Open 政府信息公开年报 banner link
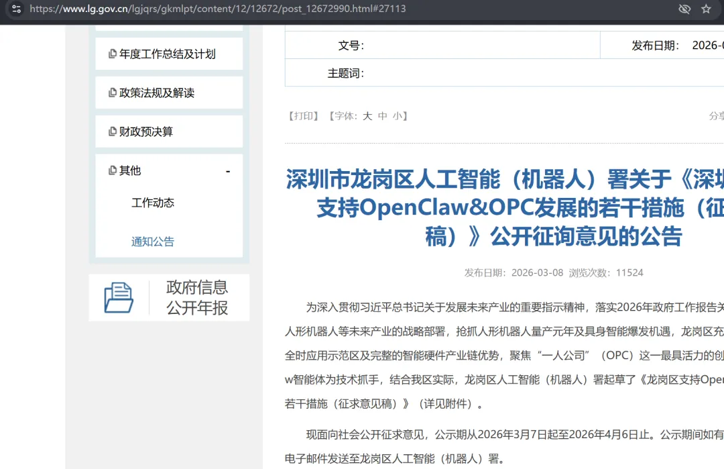The width and height of the screenshot is (724, 469). [169, 298]
